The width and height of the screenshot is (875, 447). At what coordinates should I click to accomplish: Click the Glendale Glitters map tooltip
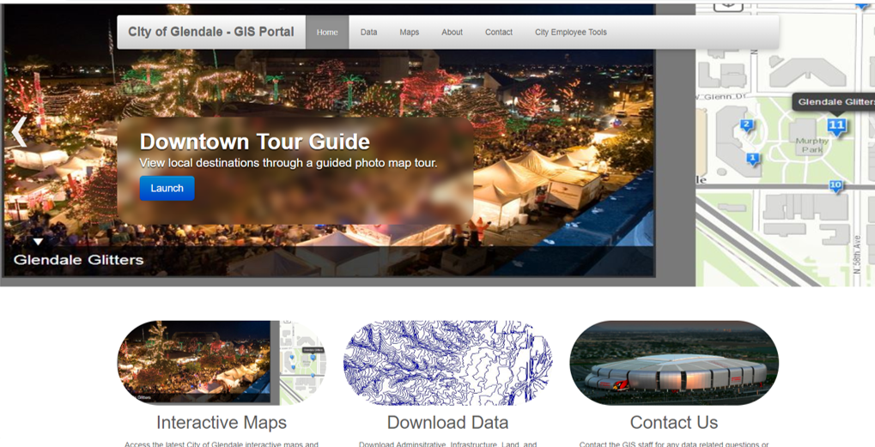click(x=834, y=101)
